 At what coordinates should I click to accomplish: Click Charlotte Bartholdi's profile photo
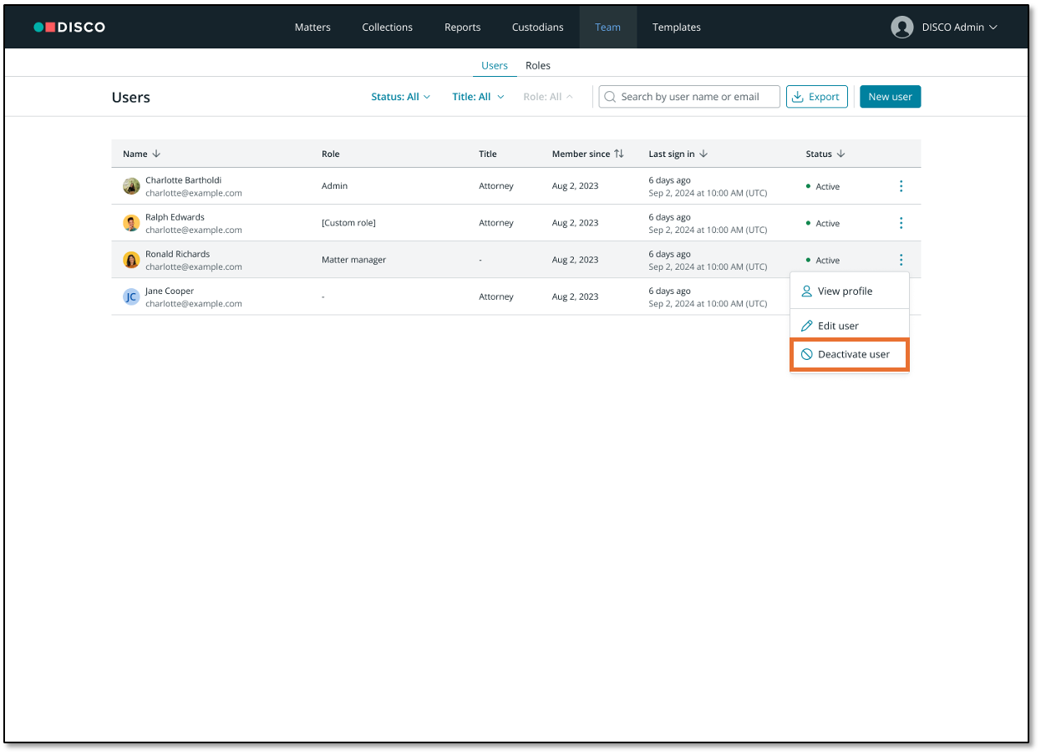[131, 186]
